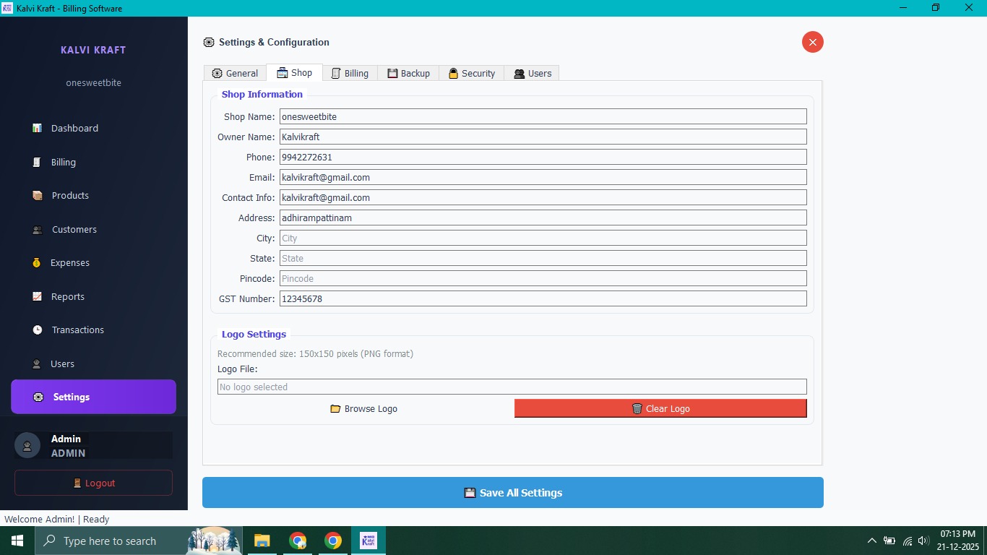Open Reports using the chart icon
This screenshot has width=987, height=555.
(x=37, y=296)
